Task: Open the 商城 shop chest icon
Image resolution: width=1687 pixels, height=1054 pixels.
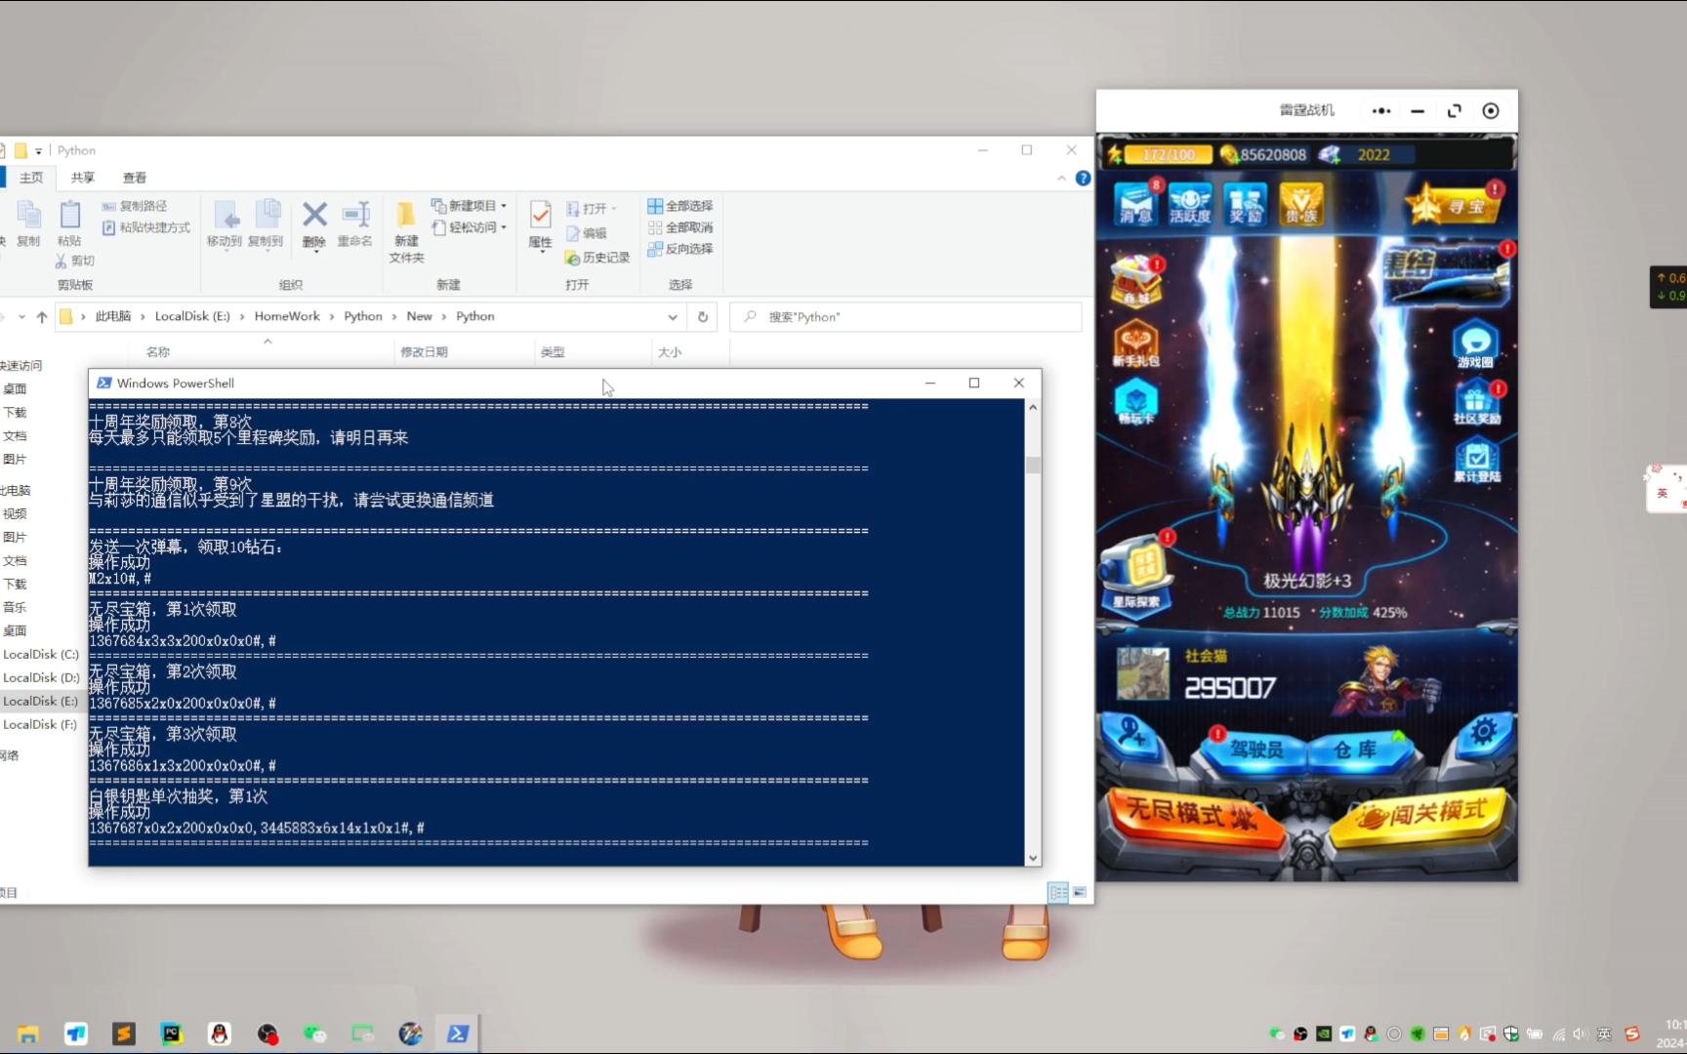Action: (1136, 280)
